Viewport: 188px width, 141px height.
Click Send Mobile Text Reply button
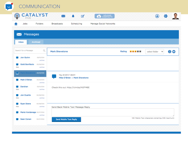pyautogui.click(x=66, y=119)
